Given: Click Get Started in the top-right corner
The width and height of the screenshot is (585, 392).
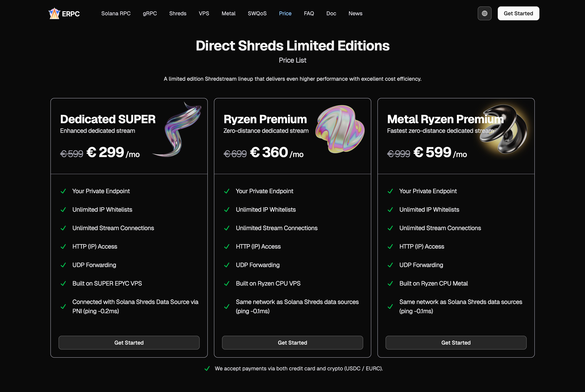Looking at the screenshot, I should pos(518,13).
